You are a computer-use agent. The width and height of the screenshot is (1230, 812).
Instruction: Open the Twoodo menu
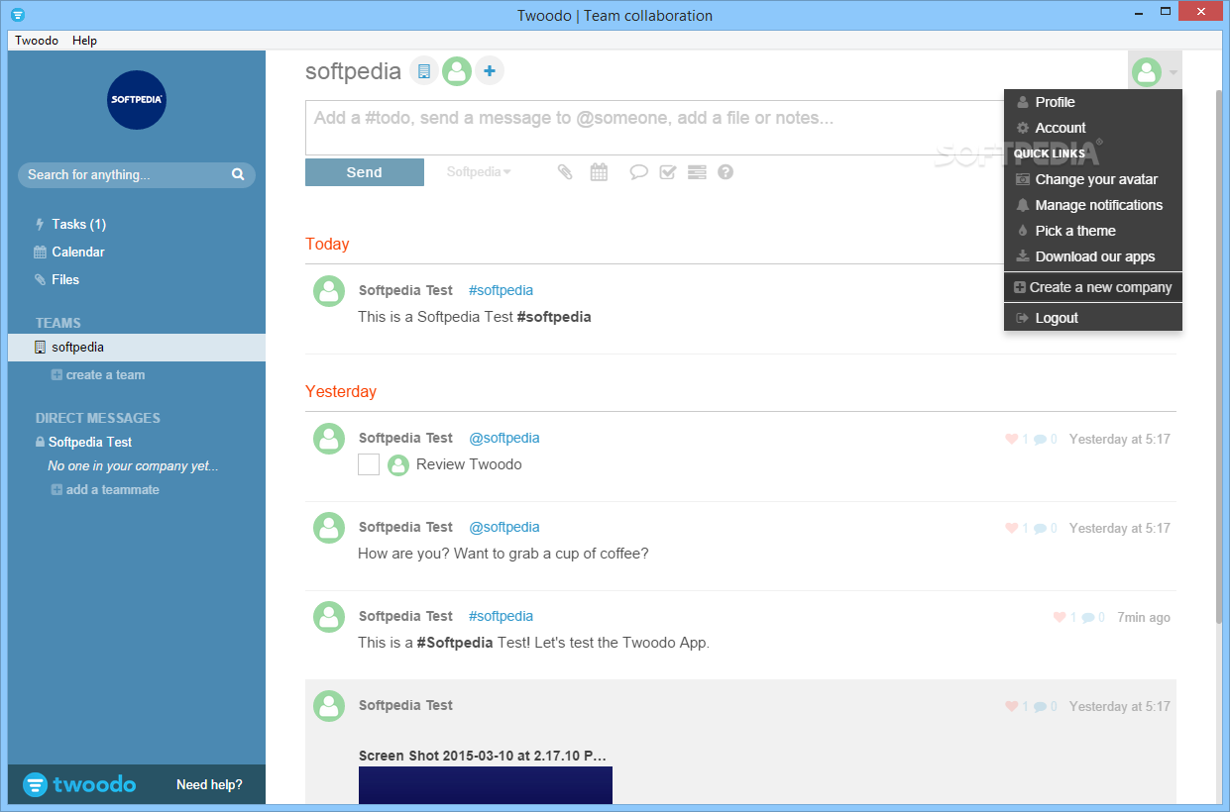[37, 41]
